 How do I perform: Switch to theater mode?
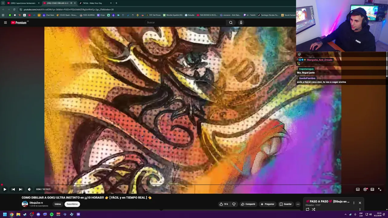click(372, 189)
